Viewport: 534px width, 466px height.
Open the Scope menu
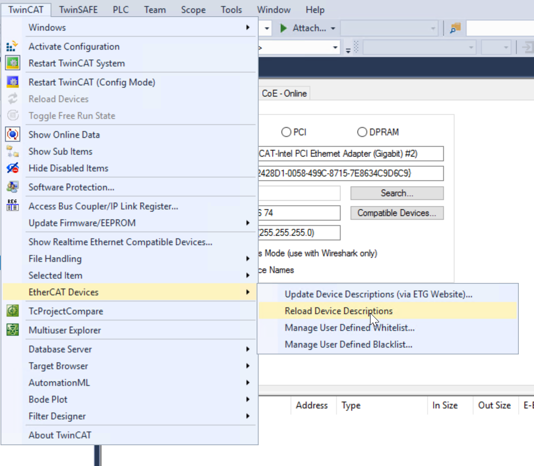click(x=193, y=10)
